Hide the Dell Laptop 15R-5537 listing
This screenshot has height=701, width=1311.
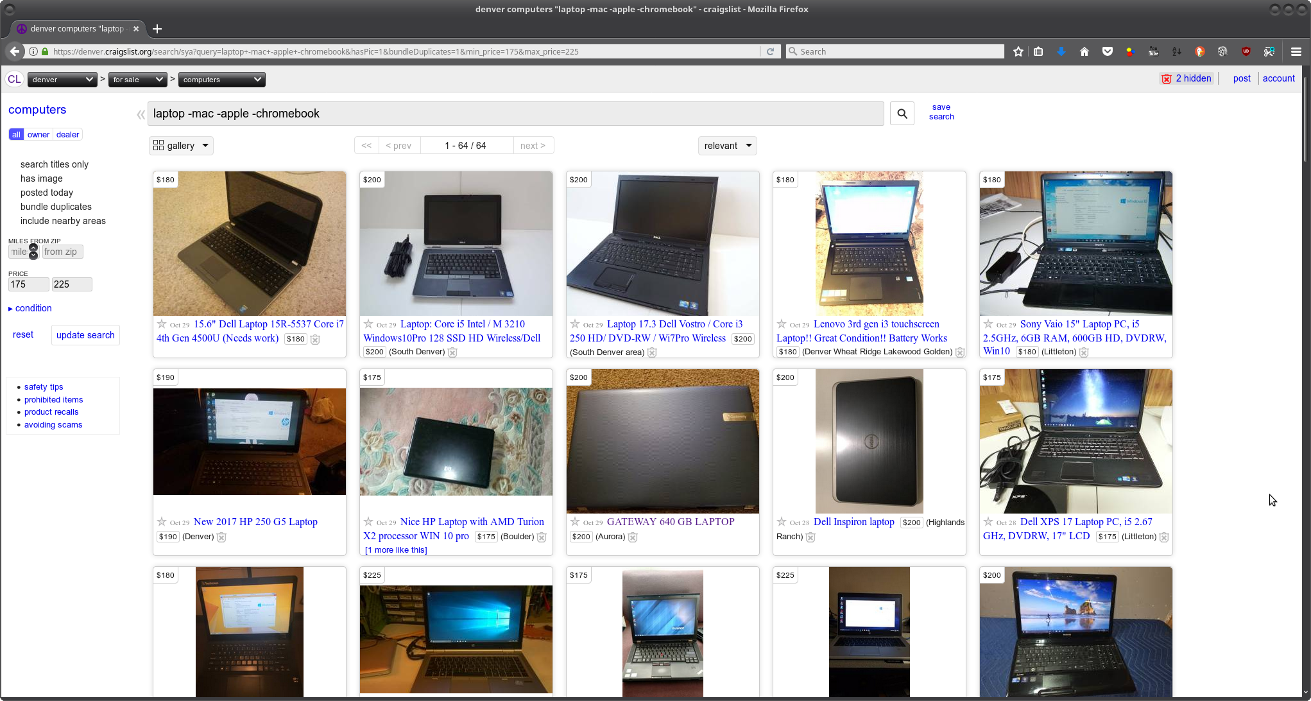click(315, 339)
